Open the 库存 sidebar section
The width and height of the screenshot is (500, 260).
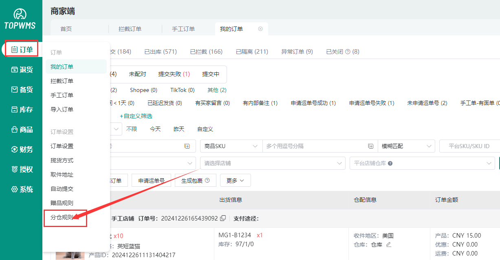(x=22, y=109)
